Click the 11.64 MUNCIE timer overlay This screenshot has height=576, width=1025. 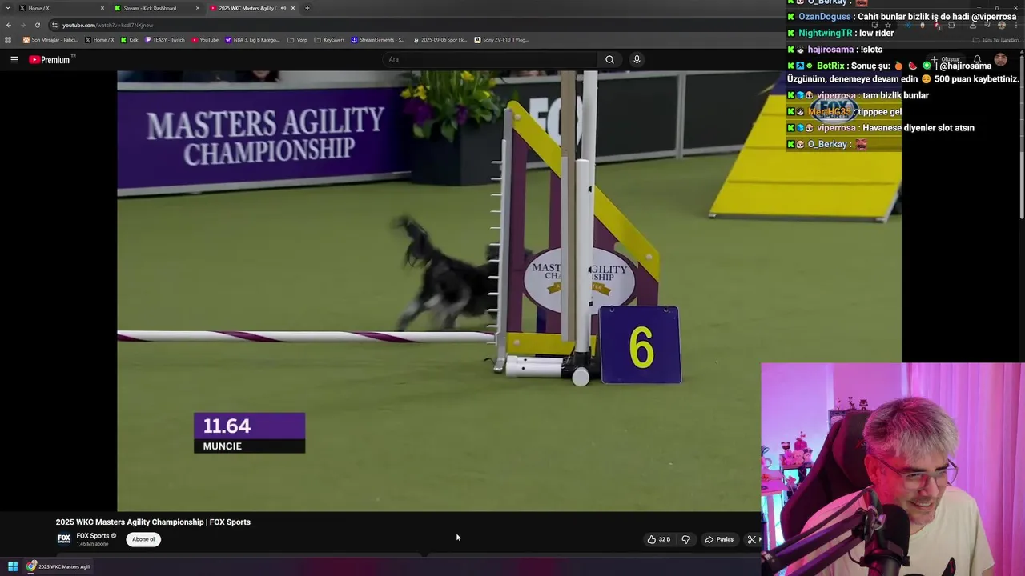[x=249, y=433]
